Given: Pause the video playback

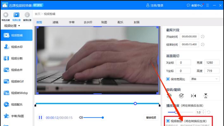Looking at the screenshot, I should [x=40, y=117].
